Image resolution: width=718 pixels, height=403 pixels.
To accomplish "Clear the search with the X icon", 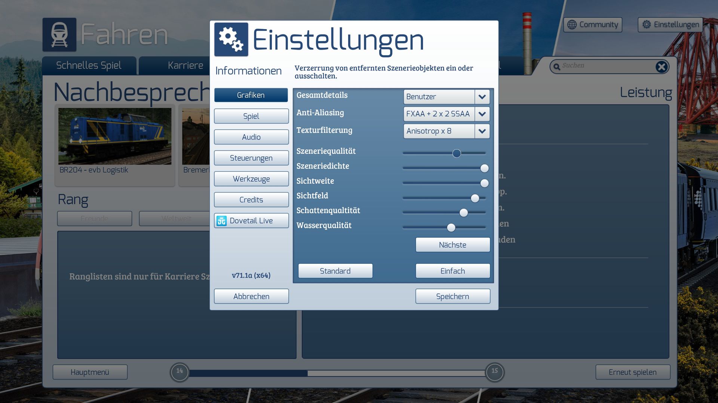I will coord(661,67).
